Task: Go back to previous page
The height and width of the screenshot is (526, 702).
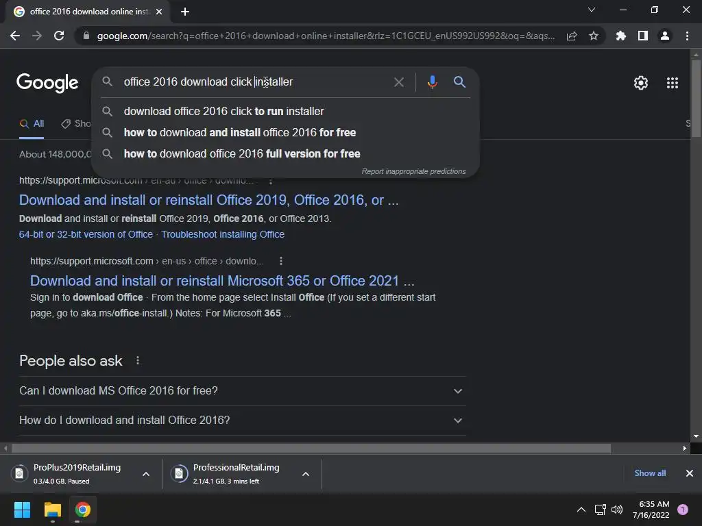Action: coord(15,36)
